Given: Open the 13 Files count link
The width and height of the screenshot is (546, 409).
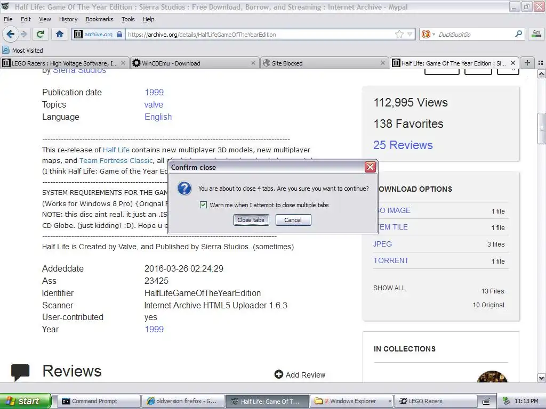Looking at the screenshot, I should tap(492, 291).
